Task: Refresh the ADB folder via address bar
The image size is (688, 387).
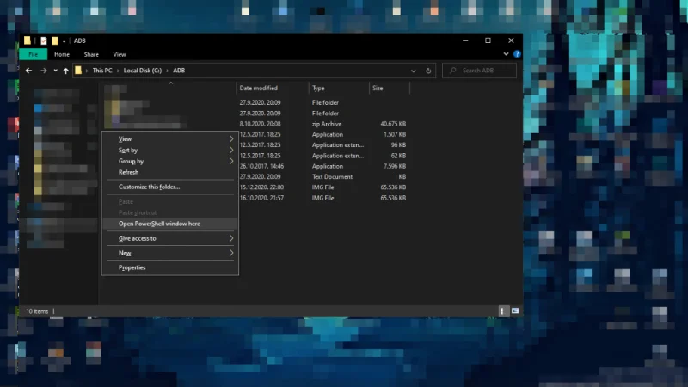Action: (x=428, y=71)
